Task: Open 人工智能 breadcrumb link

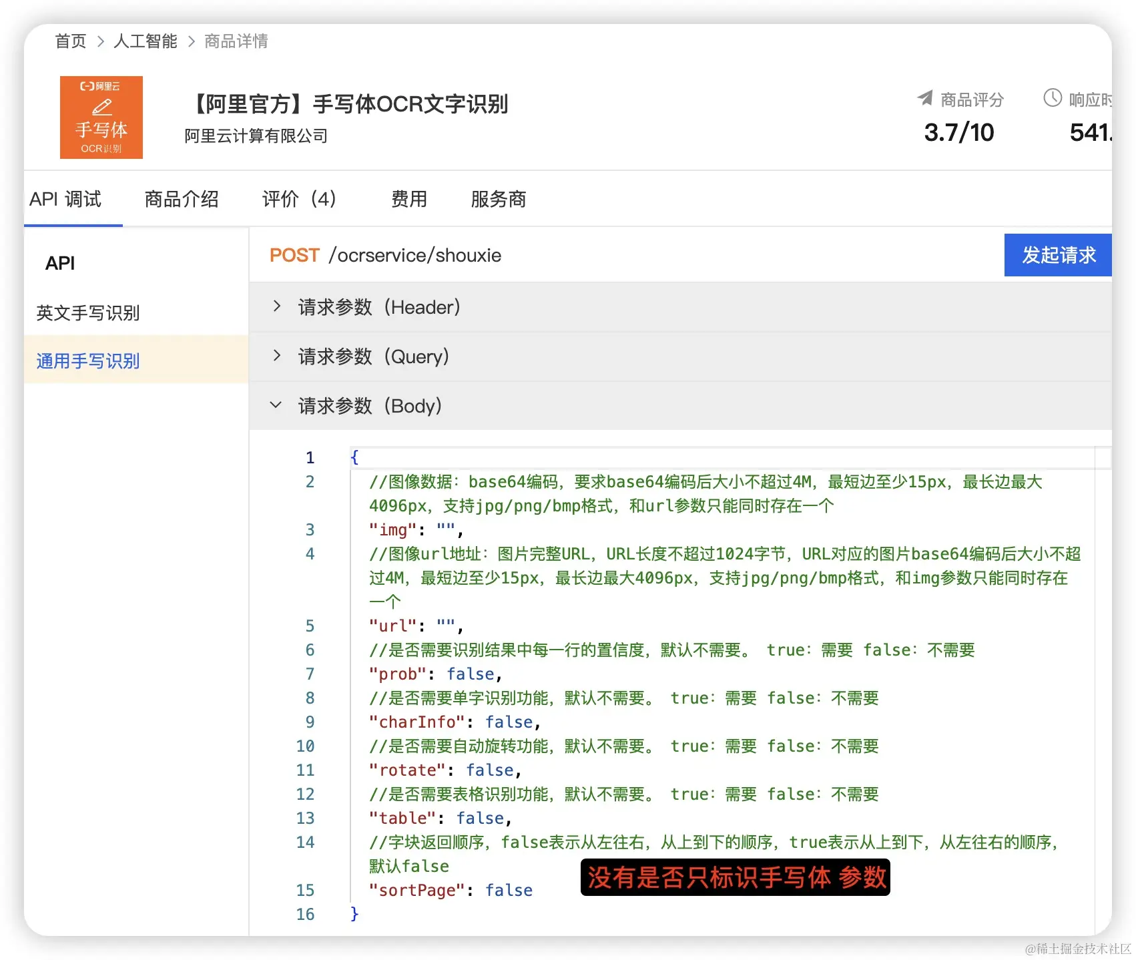Action: pyautogui.click(x=146, y=41)
